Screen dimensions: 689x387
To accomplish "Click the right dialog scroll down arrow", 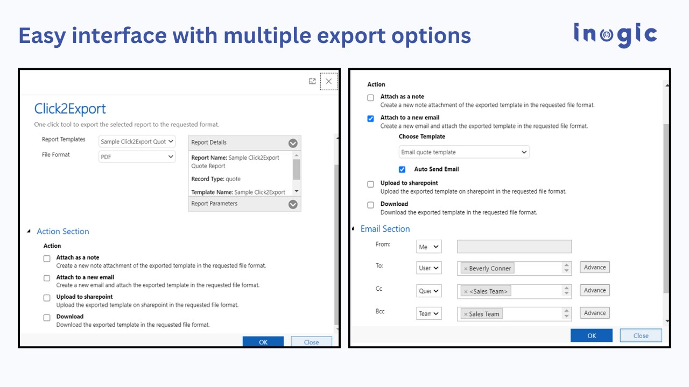I will click(x=666, y=321).
